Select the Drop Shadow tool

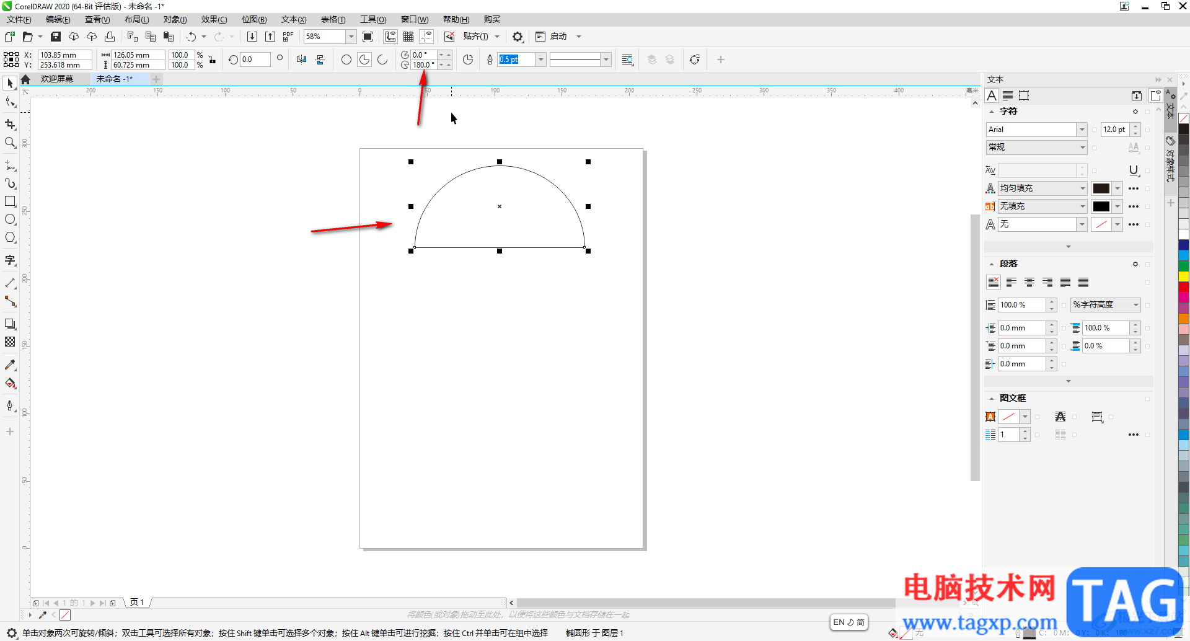coord(10,324)
